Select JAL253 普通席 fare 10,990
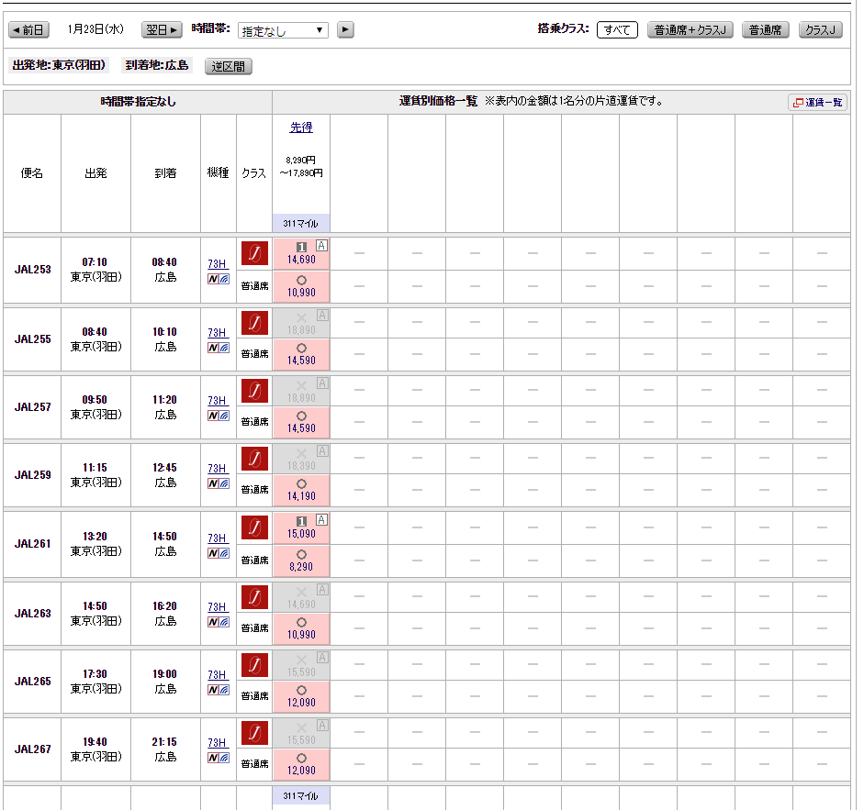The height and width of the screenshot is (810, 864). (301, 286)
